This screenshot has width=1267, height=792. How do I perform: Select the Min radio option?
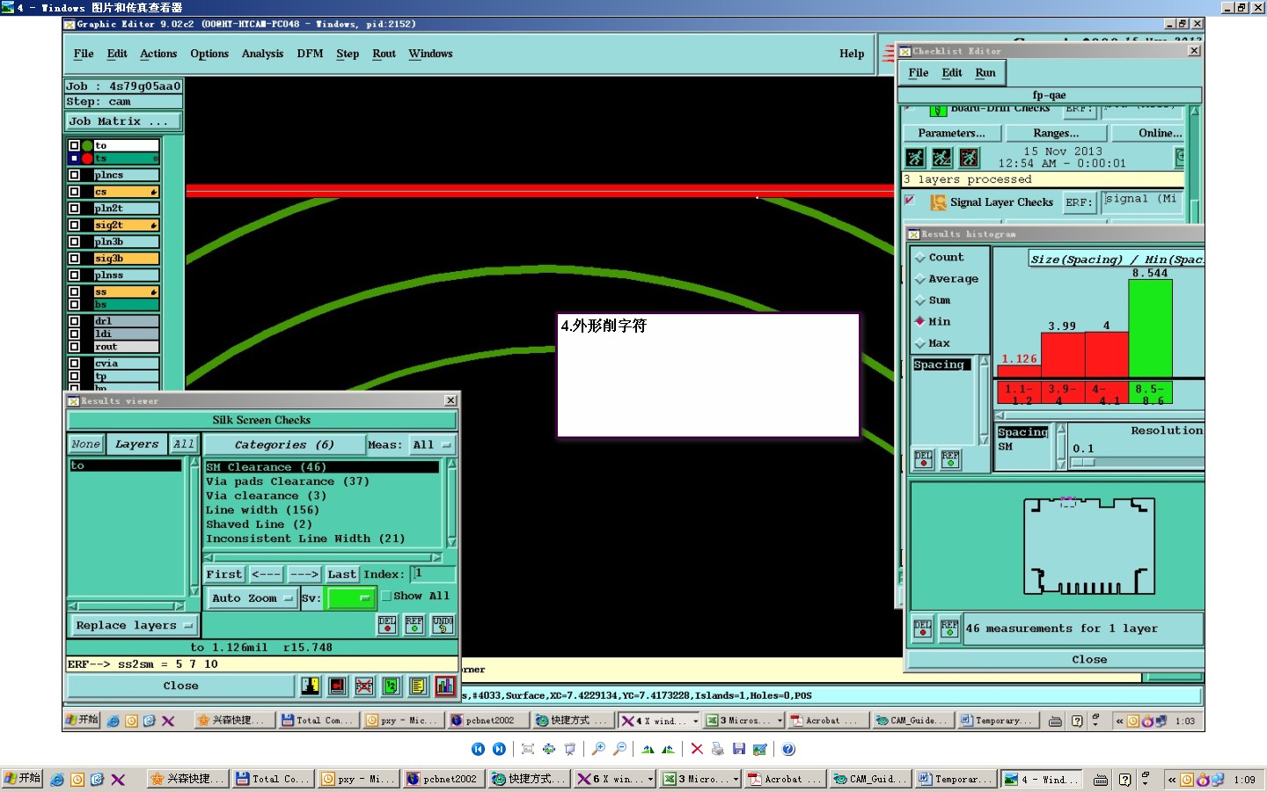click(920, 321)
